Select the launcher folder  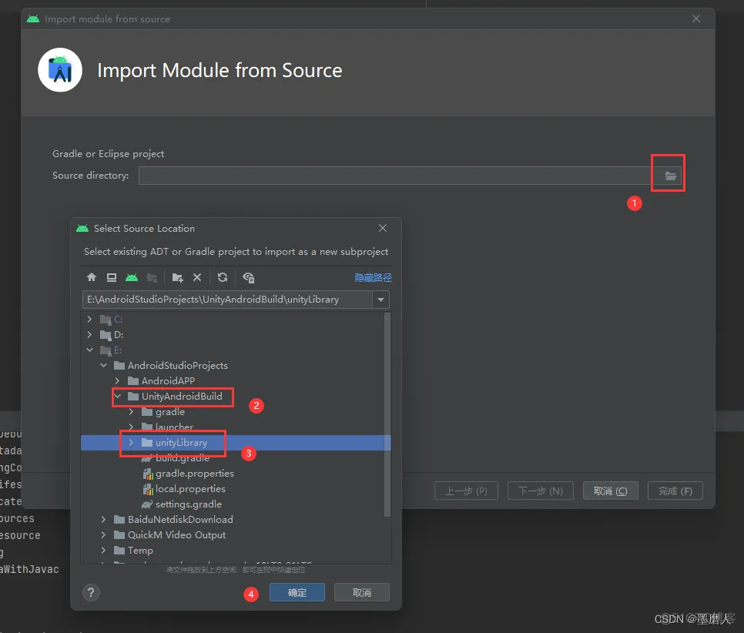(x=174, y=427)
